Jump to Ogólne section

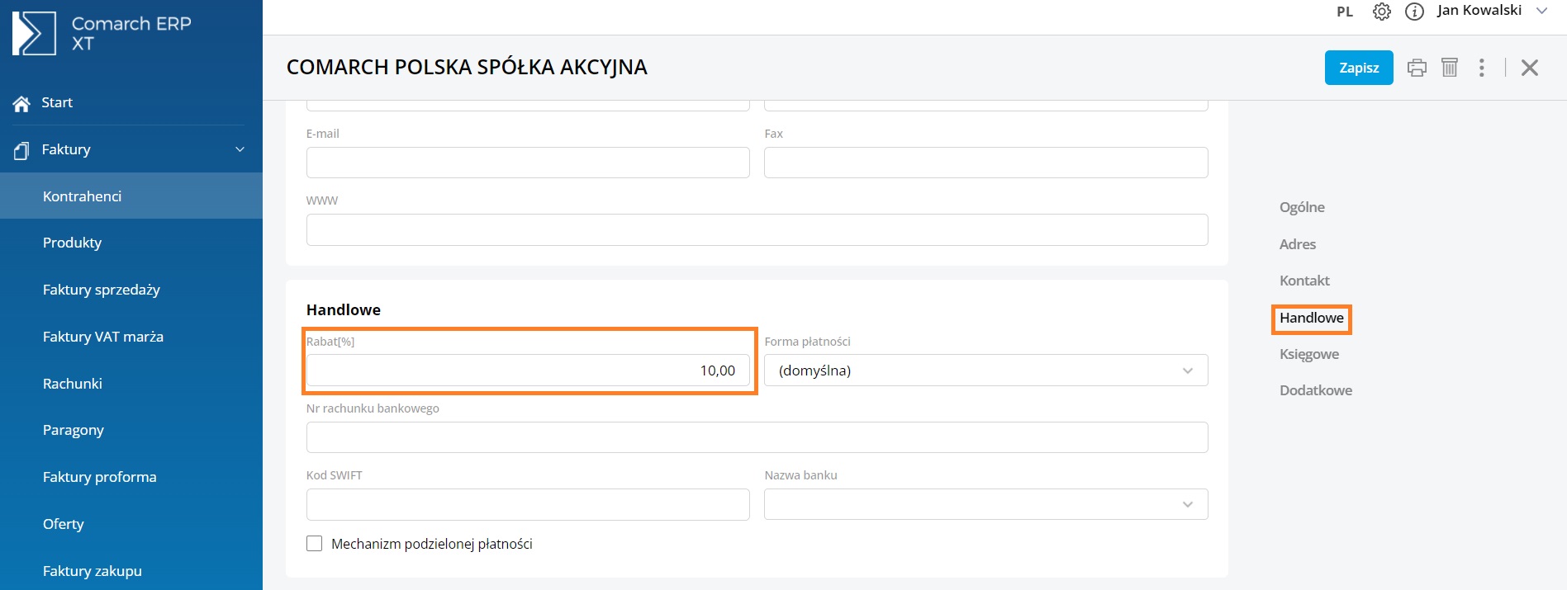[1302, 207]
